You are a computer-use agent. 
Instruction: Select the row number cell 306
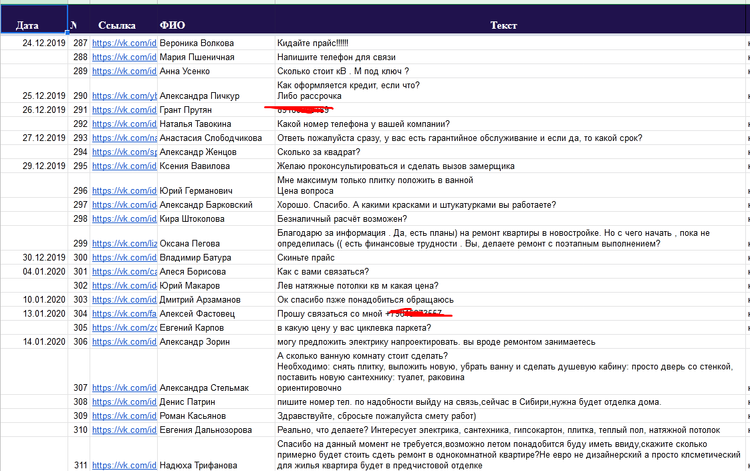(x=78, y=342)
